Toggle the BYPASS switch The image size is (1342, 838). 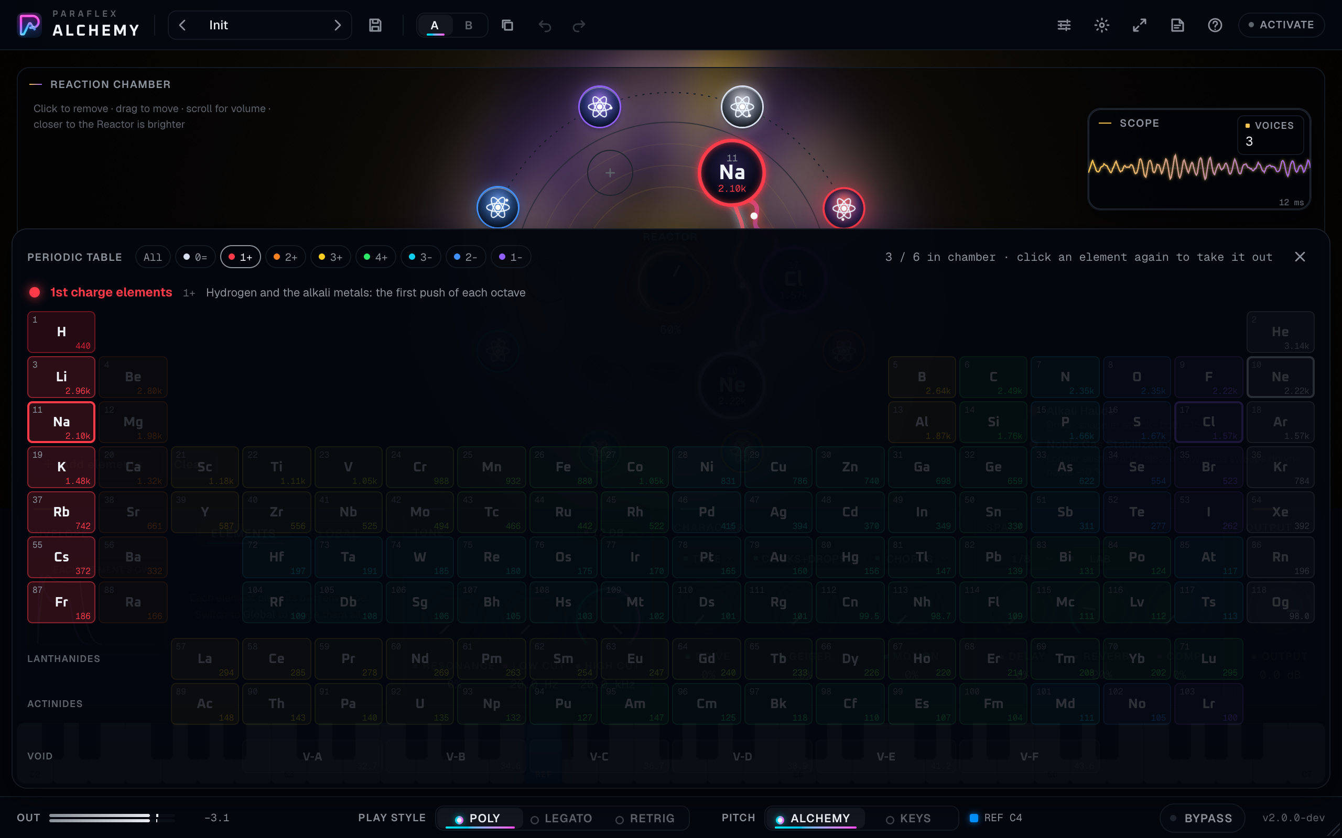pos(1201,818)
